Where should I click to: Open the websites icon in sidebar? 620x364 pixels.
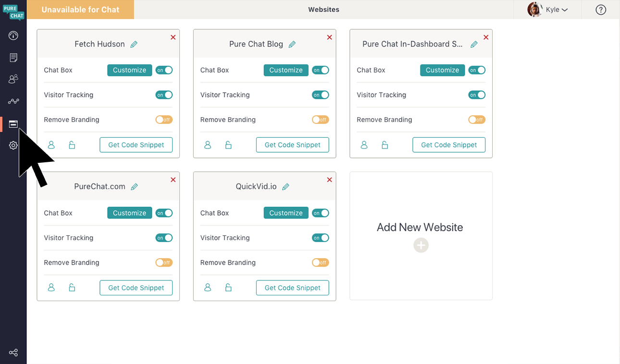tap(13, 124)
